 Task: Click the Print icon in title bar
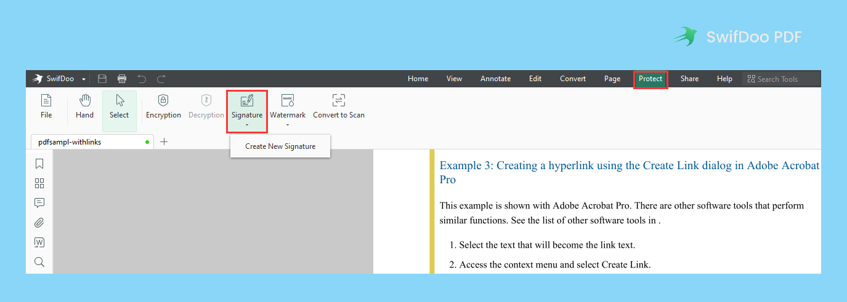click(x=122, y=79)
